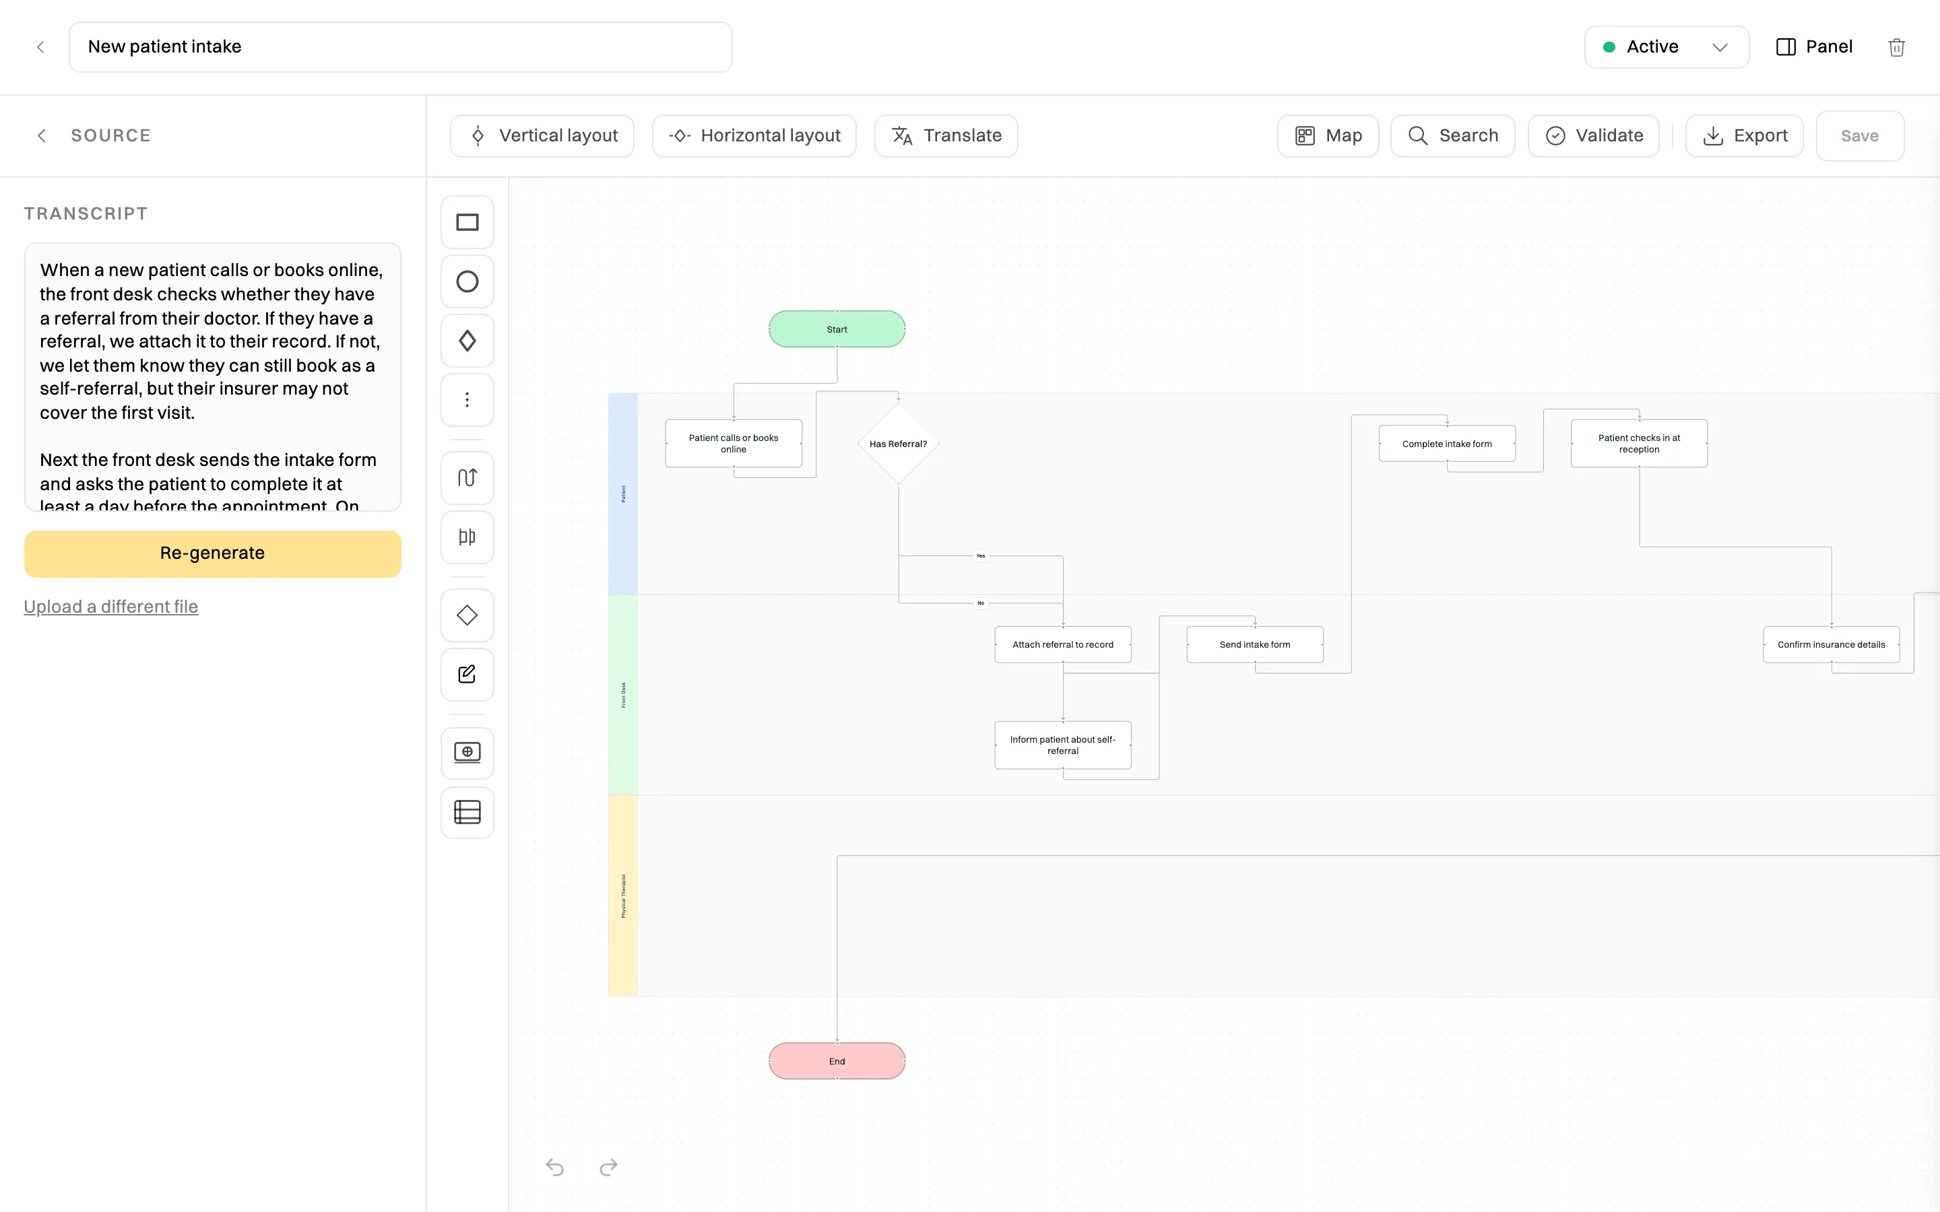The height and width of the screenshot is (1212, 1940).
Task: Select the Start node
Action: click(837, 329)
